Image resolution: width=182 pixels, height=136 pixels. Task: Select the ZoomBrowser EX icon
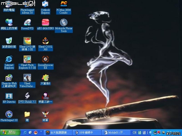pos(45,63)
